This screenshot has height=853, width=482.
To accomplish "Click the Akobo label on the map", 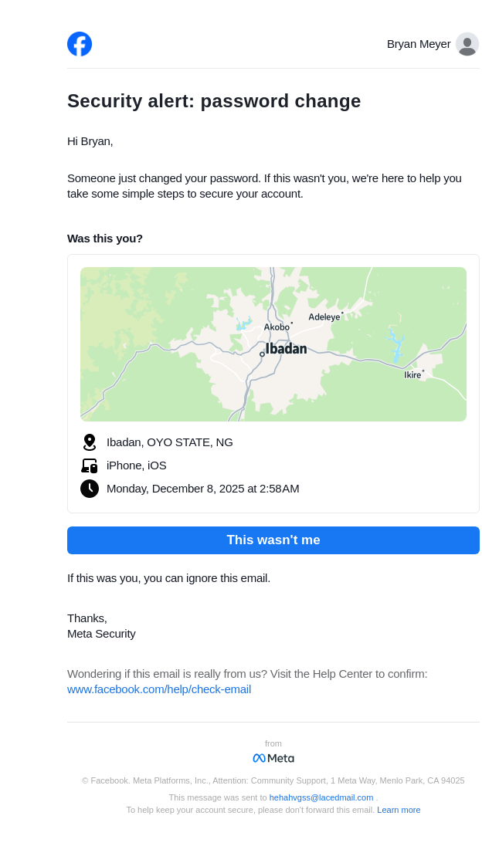I will [277, 327].
